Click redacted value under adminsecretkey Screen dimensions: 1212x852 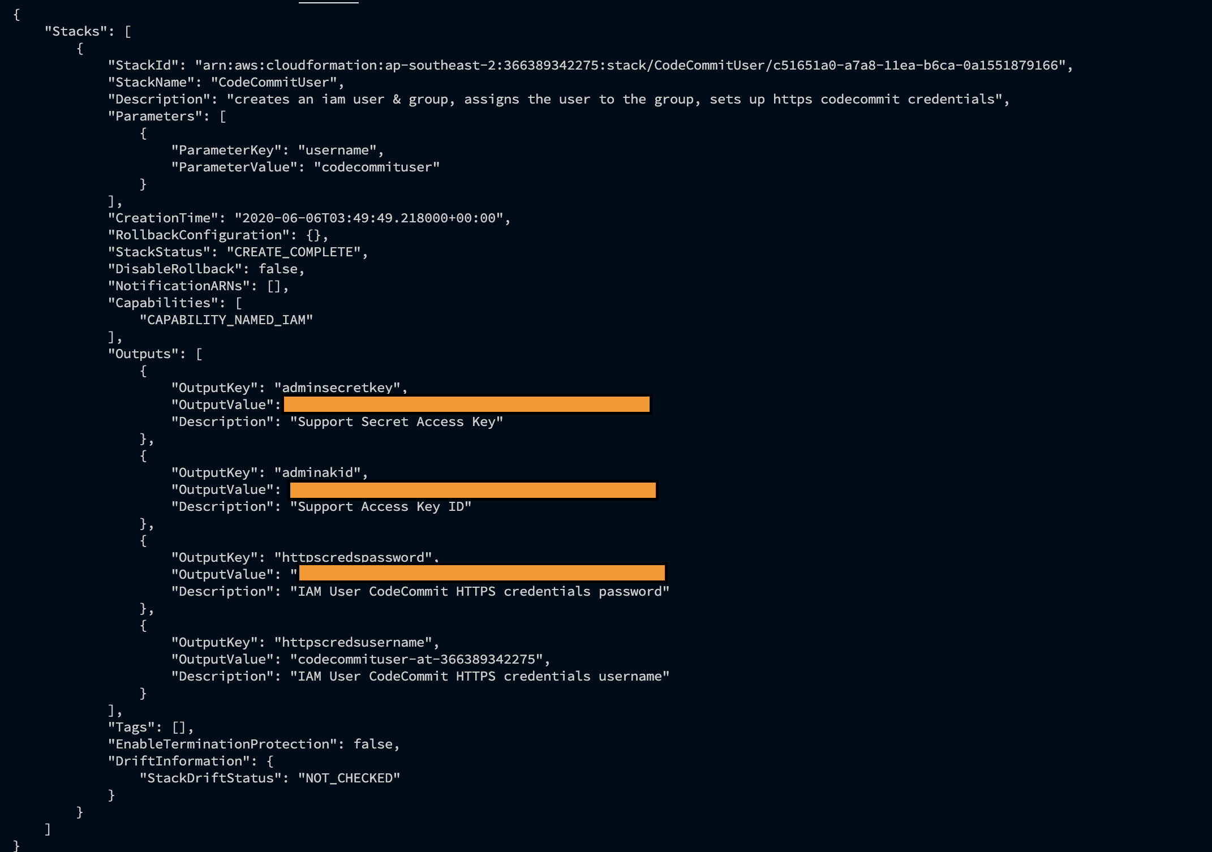(467, 405)
